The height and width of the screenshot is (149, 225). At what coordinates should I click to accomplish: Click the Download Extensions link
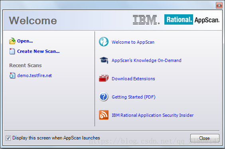coord(133,79)
